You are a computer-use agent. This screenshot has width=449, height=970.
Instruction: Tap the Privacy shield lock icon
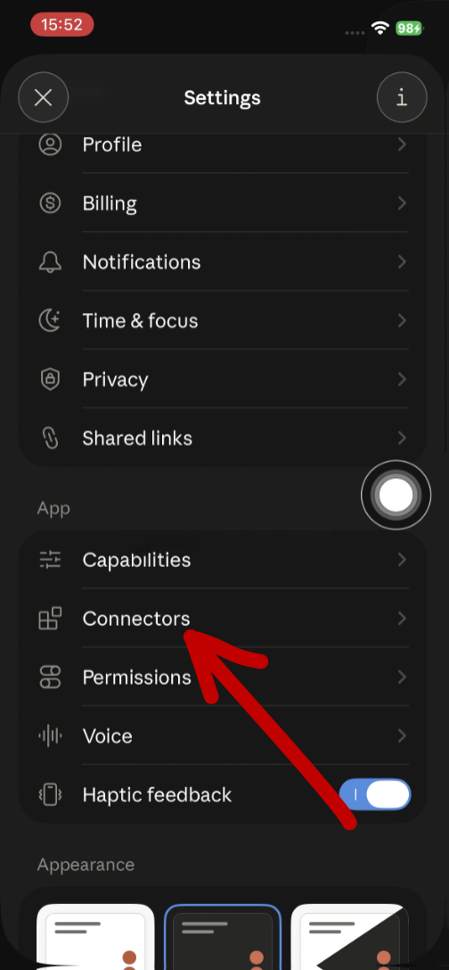[50, 379]
